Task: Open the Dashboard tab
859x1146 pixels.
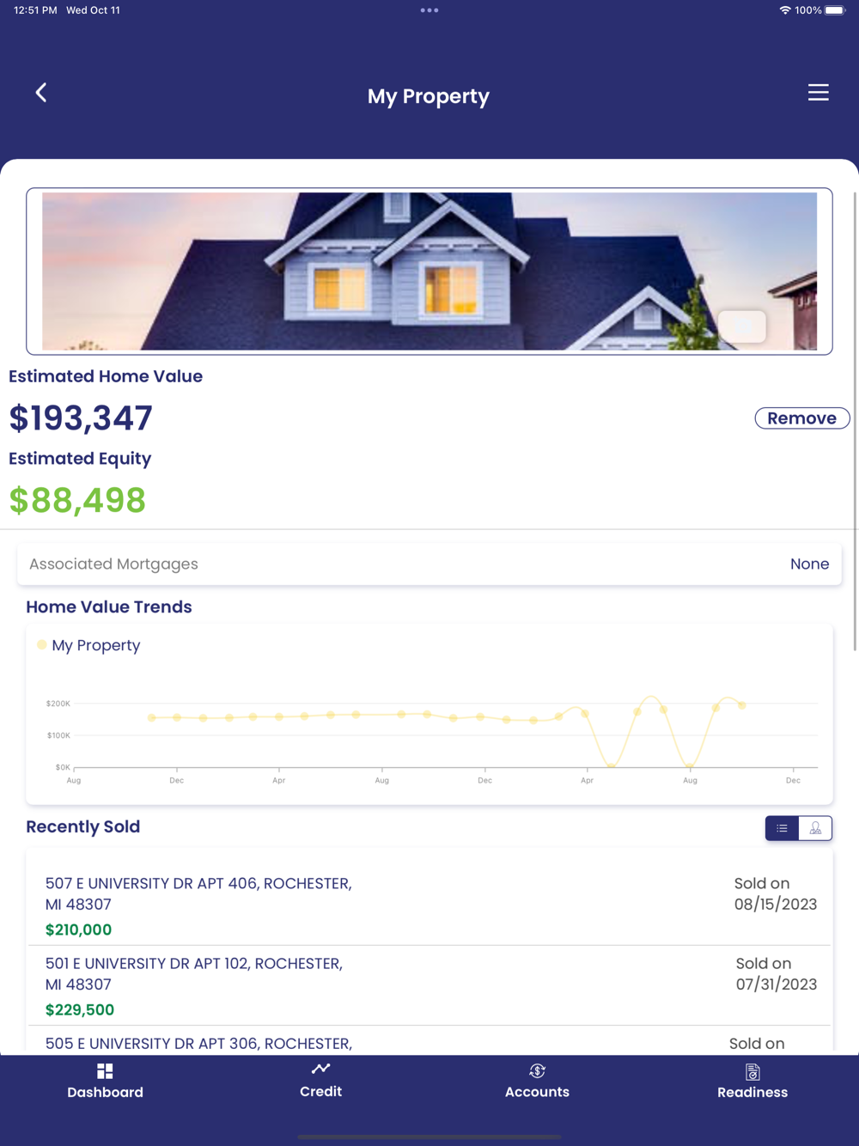Action: [105, 1082]
